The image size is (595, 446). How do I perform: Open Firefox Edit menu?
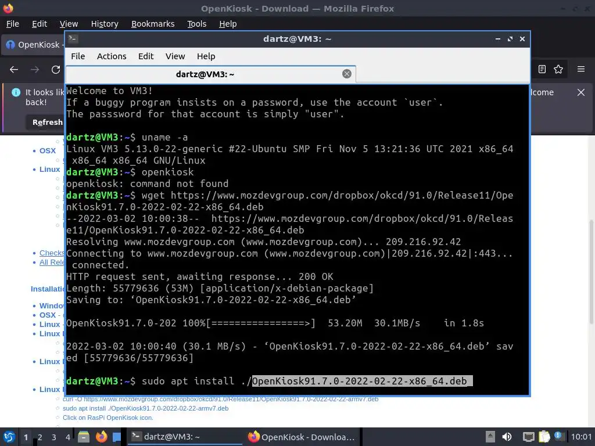coord(40,24)
